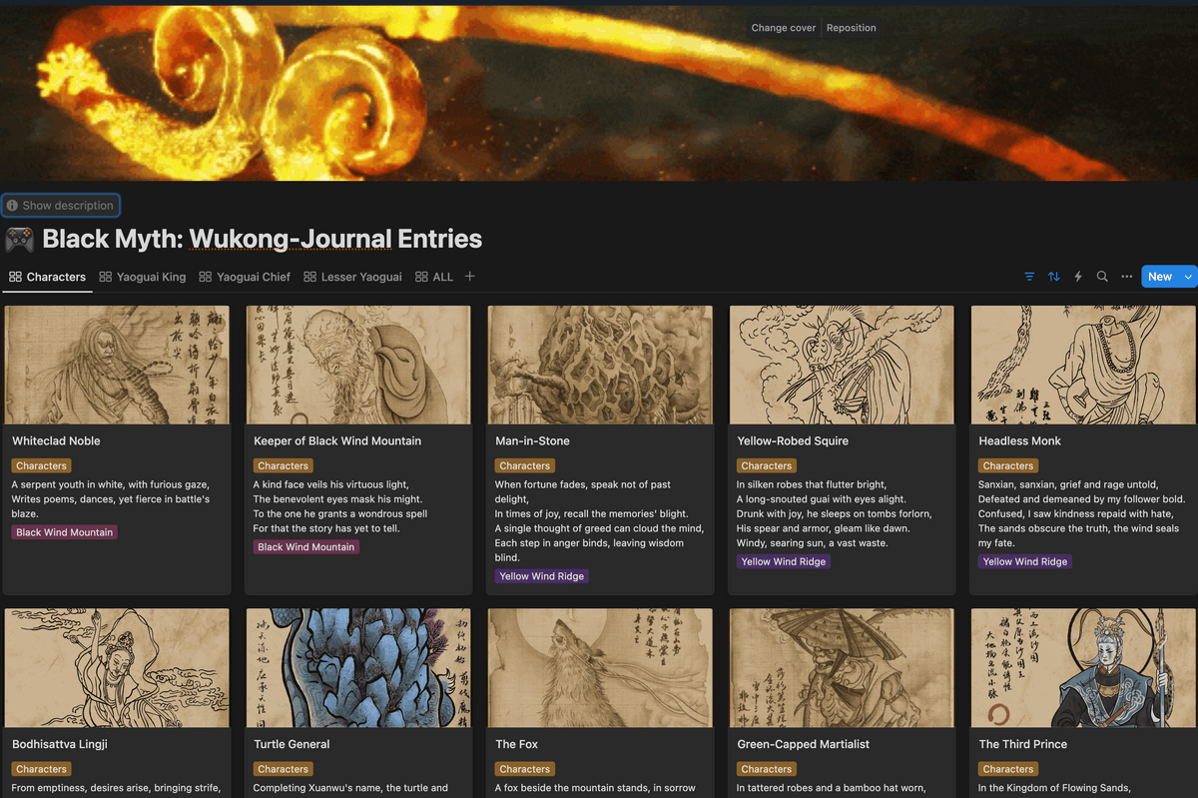
Task: Open the automations lightning bolt icon
Action: tap(1078, 277)
